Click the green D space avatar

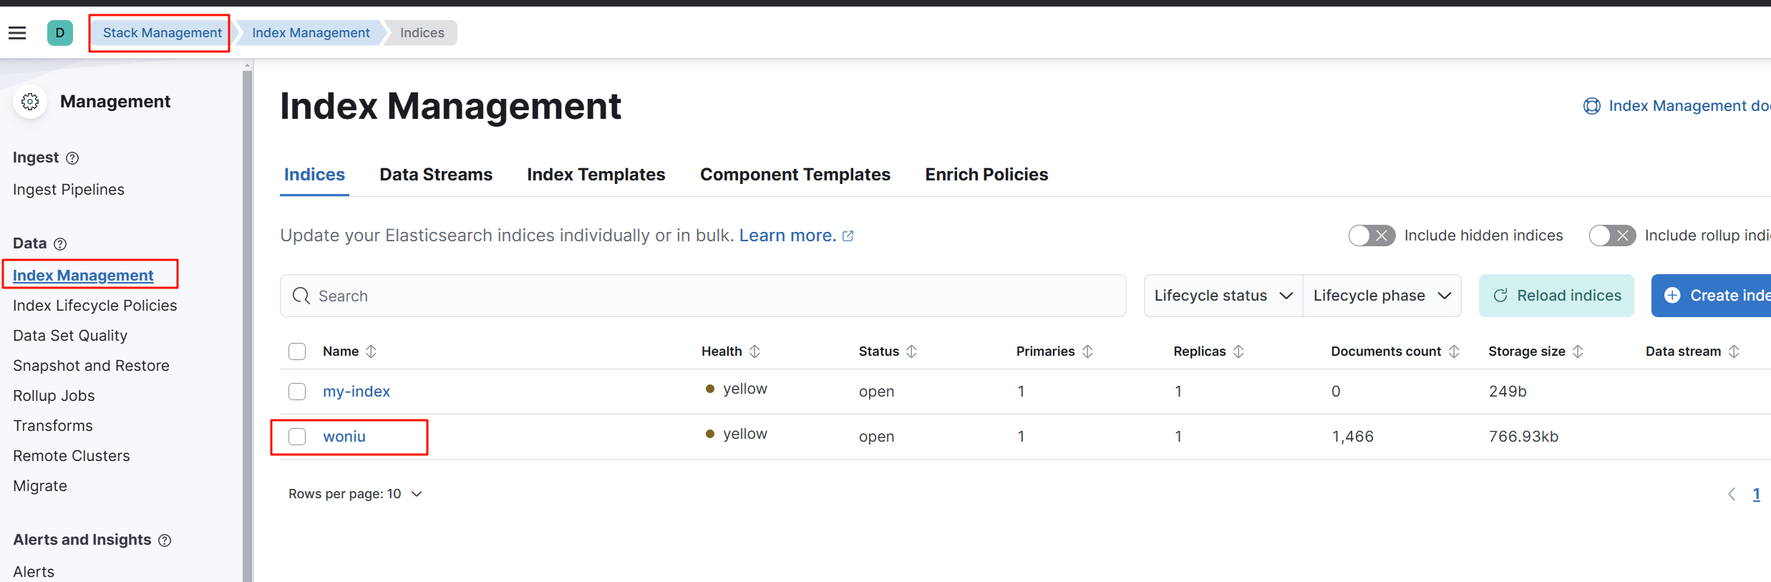(x=59, y=33)
